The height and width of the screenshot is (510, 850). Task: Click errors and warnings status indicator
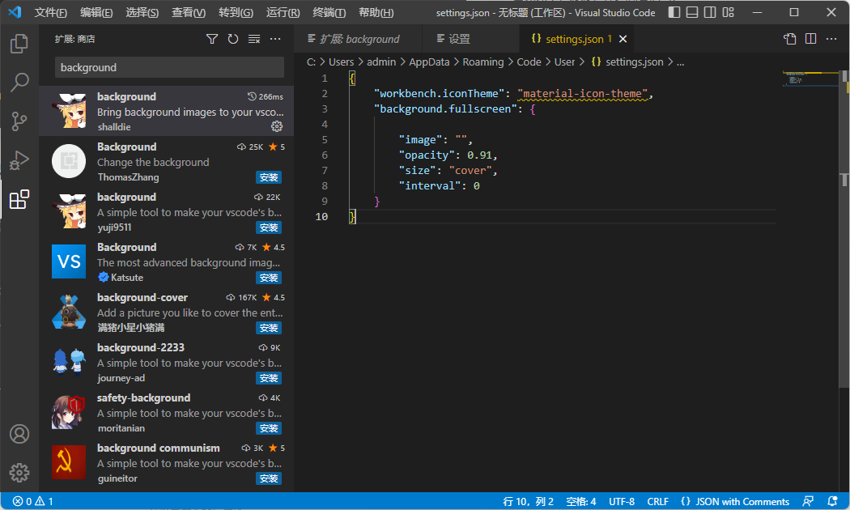(x=33, y=501)
